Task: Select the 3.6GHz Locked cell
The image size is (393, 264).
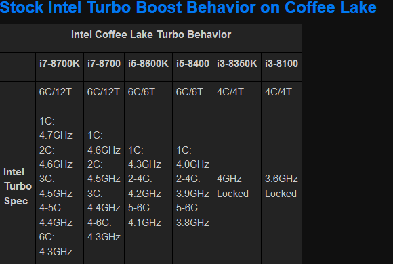Action: 281,186
